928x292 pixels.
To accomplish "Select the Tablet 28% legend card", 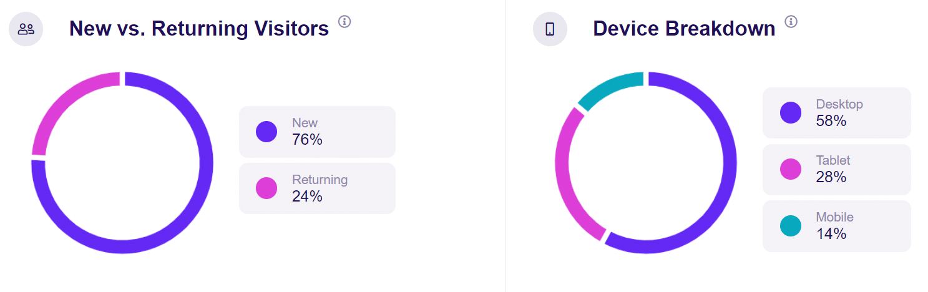I will click(x=836, y=169).
